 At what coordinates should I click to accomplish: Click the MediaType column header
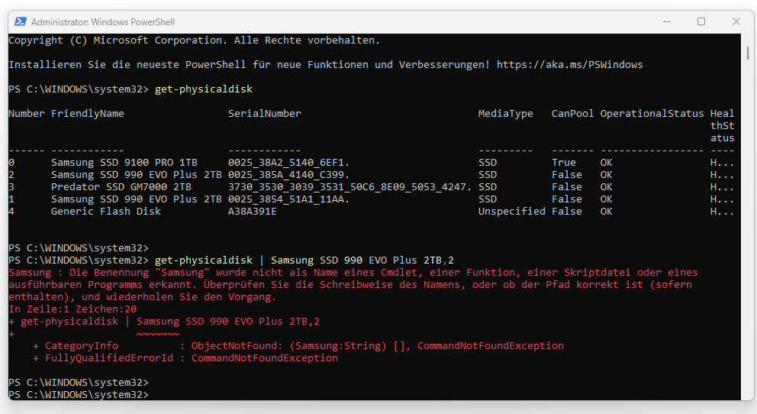[505, 114]
